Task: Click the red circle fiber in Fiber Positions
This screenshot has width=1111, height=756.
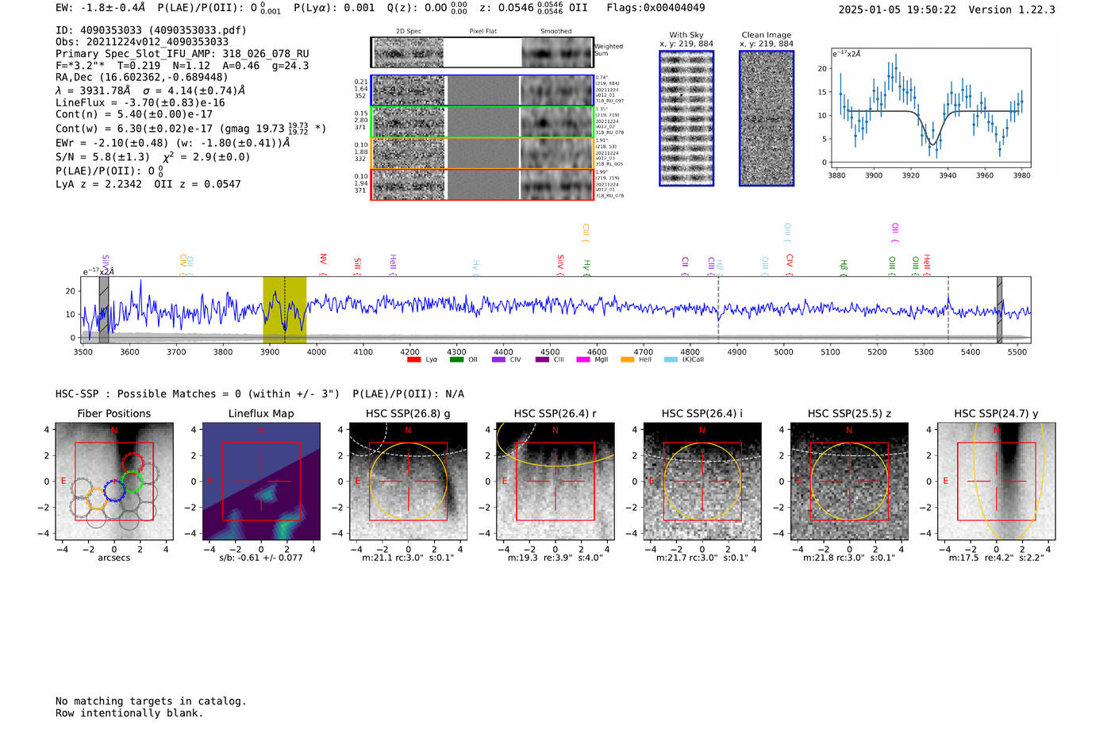Action: [x=133, y=462]
